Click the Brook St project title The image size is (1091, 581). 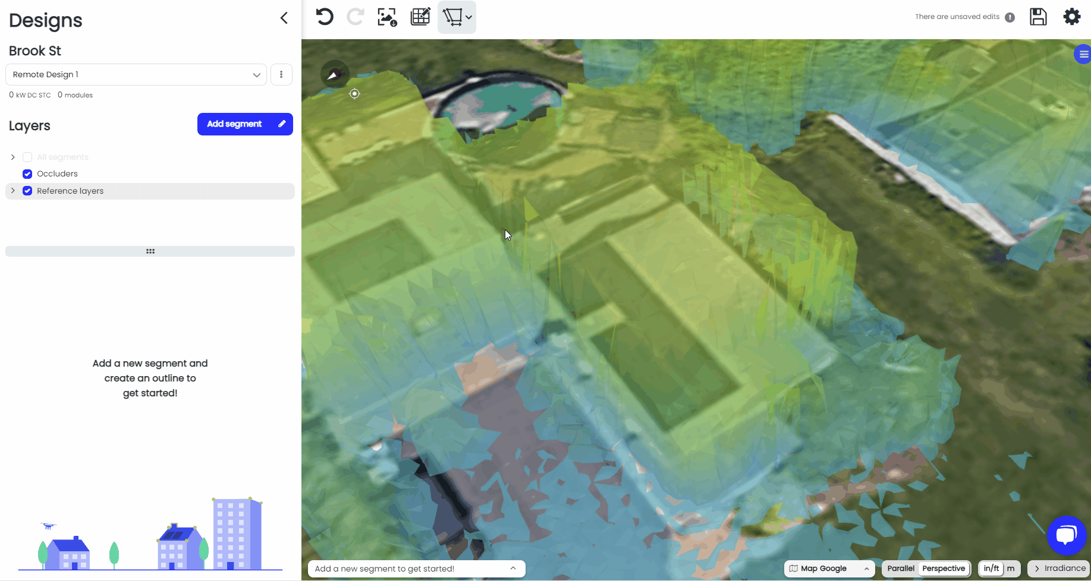tap(35, 51)
